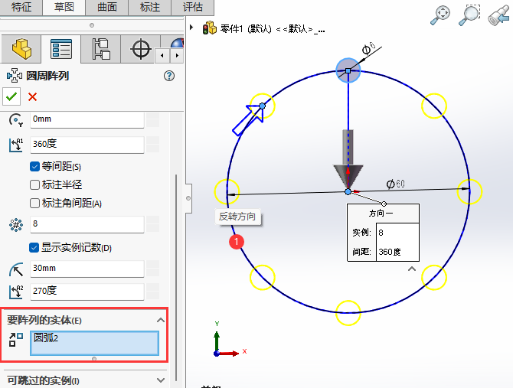Click the callout 间距 value 360度
The height and width of the screenshot is (388, 513).
[x=397, y=252]
